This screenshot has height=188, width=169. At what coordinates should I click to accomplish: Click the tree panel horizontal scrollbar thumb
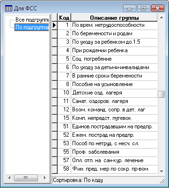[26, 178]
